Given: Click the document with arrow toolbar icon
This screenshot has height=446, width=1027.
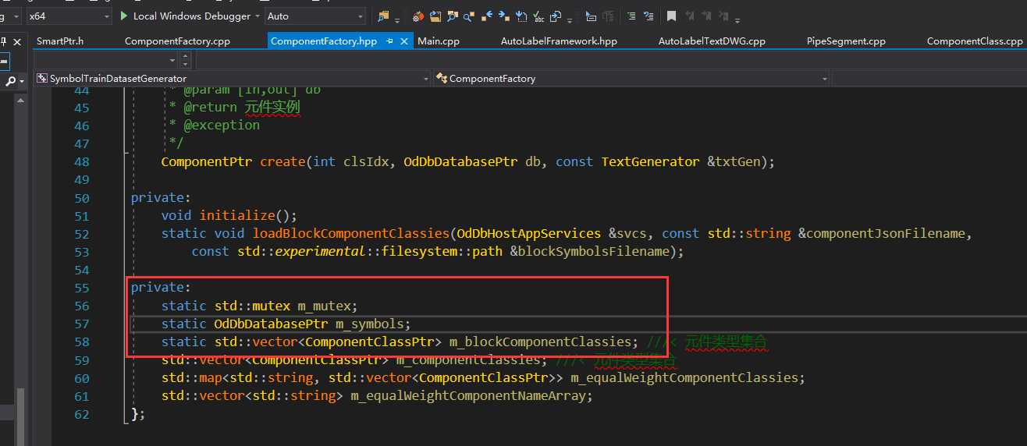Looking at the screenshot, I should (x=556, y=16).
